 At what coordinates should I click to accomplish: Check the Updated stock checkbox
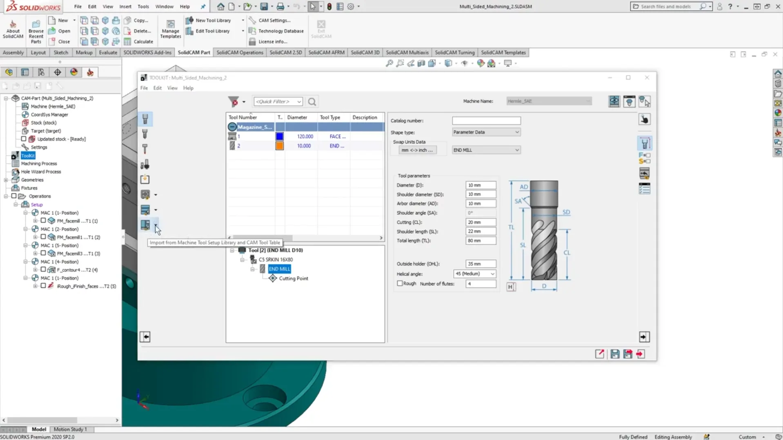(24, 139)
